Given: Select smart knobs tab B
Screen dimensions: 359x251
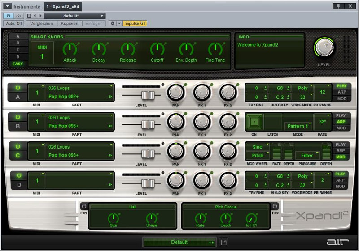Looking at the screenshot, I should pos(18,43).
